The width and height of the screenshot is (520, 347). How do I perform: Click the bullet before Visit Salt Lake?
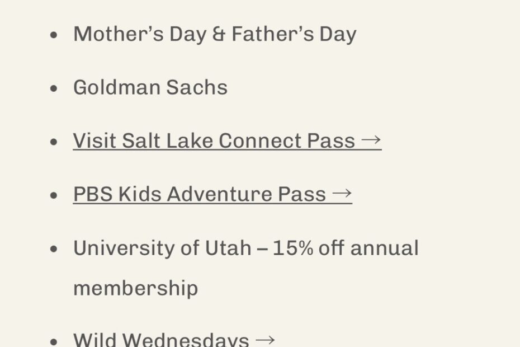54,142
